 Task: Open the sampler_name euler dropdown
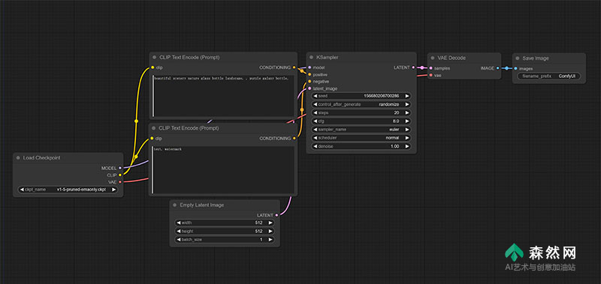coord(361,129)
